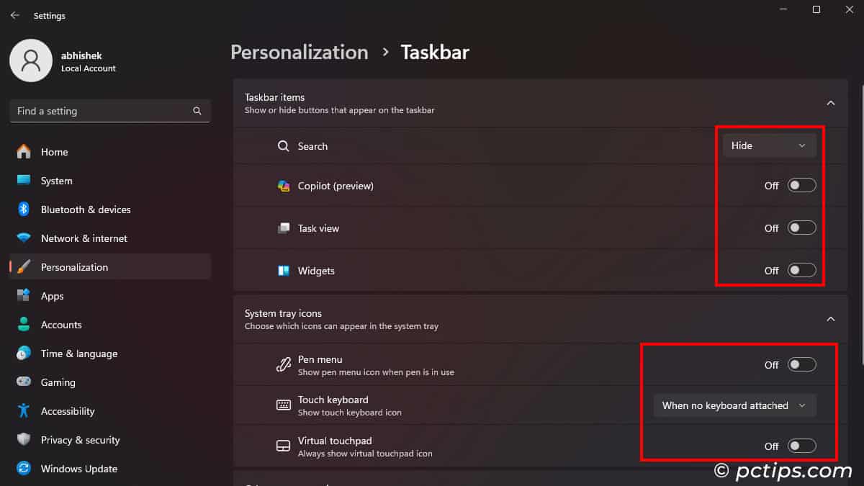Click the Search magnifier icon in taskbar items
This screenshot has height=486, width=864.
point(284,145)
